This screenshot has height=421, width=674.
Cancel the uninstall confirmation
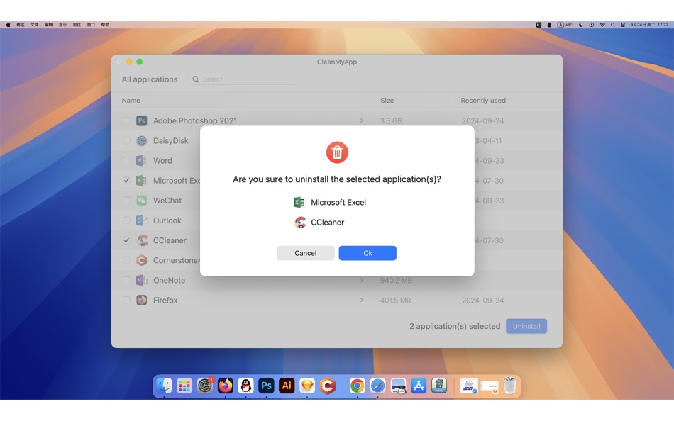pyautogui.click(x=306, y=253)
